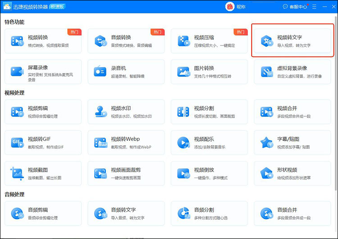Screen dimensions: 338x239
Task: Open the 音频转换 audio convert icon
Action: point(100,41)
